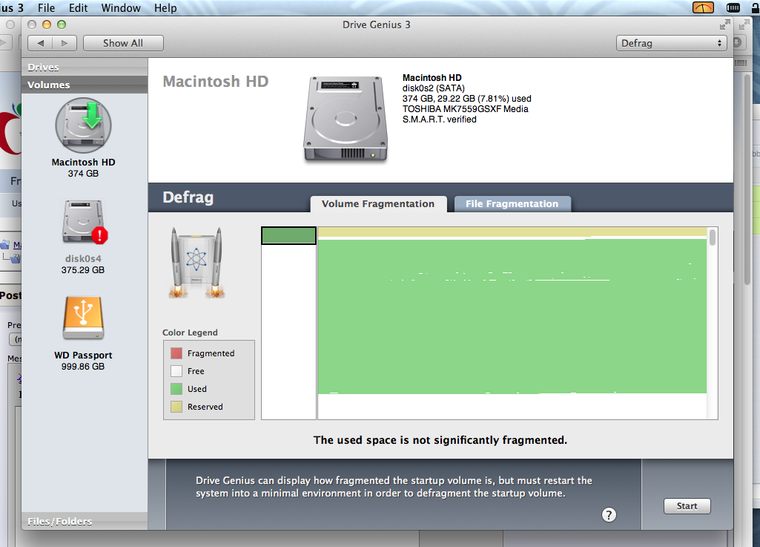Click the Defrag rocket engine icon
Image resolution: width=760 pixels, height=547 pixels.
point(196,262)
